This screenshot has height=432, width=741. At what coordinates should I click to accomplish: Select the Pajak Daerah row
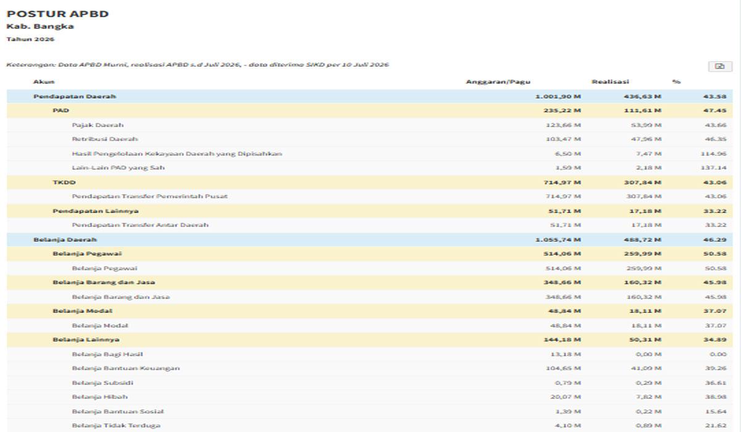click(370, 125)
